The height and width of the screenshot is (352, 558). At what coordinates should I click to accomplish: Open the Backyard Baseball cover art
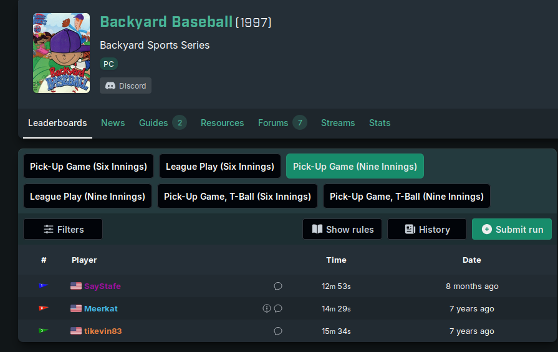point(61,53)
